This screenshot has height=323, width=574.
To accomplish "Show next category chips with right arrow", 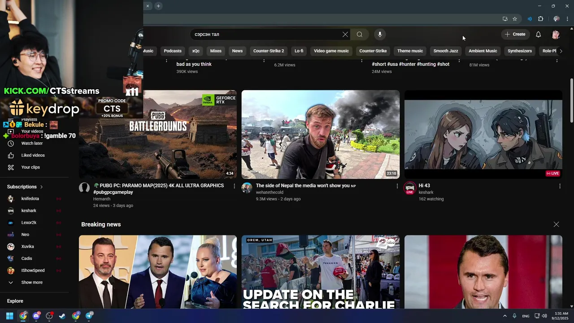I will [561, 51].
